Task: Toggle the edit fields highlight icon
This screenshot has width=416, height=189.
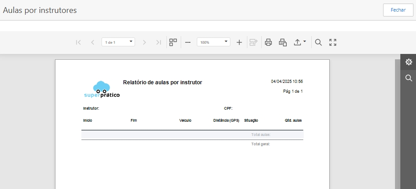Action: (x=254, y=42)
